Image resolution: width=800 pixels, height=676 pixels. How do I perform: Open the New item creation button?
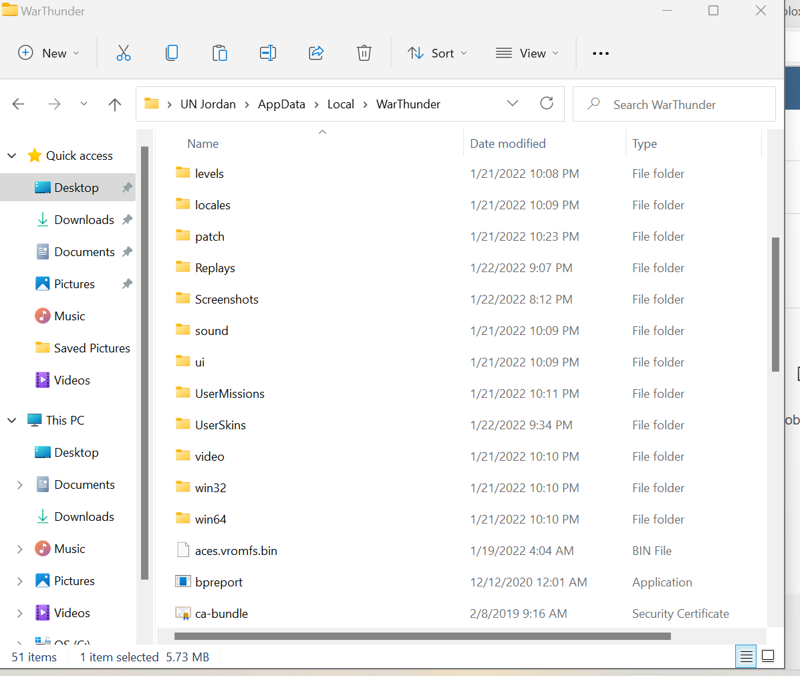49,53
